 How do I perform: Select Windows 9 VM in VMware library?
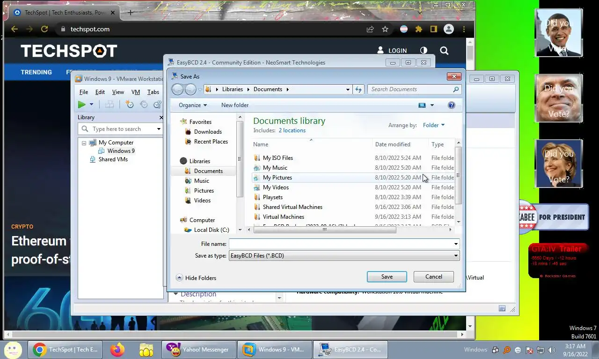pyautogui.click(x=121, y=151)
